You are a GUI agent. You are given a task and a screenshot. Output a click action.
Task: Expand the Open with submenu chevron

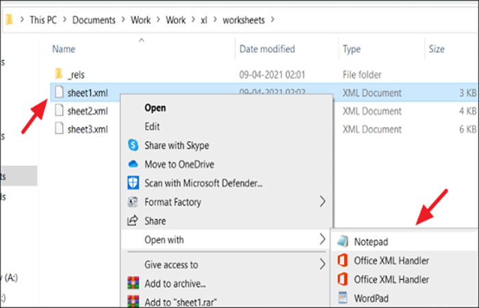(x=322, y=240)
